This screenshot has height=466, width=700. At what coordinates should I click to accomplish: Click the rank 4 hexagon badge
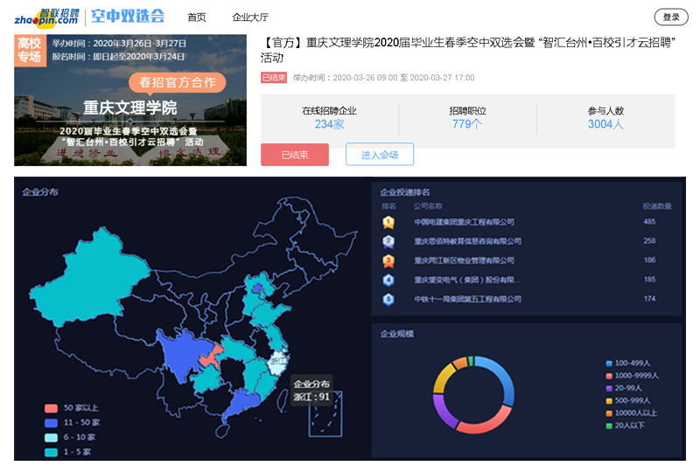[x=388, y=280]
